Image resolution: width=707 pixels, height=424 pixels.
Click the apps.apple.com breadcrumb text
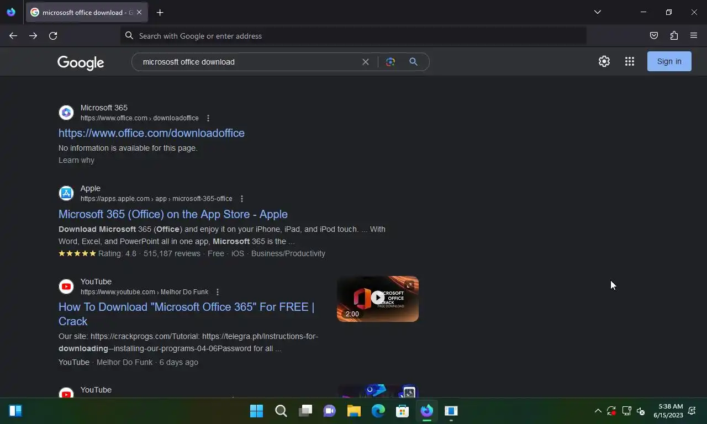click(x=156, y=199)
